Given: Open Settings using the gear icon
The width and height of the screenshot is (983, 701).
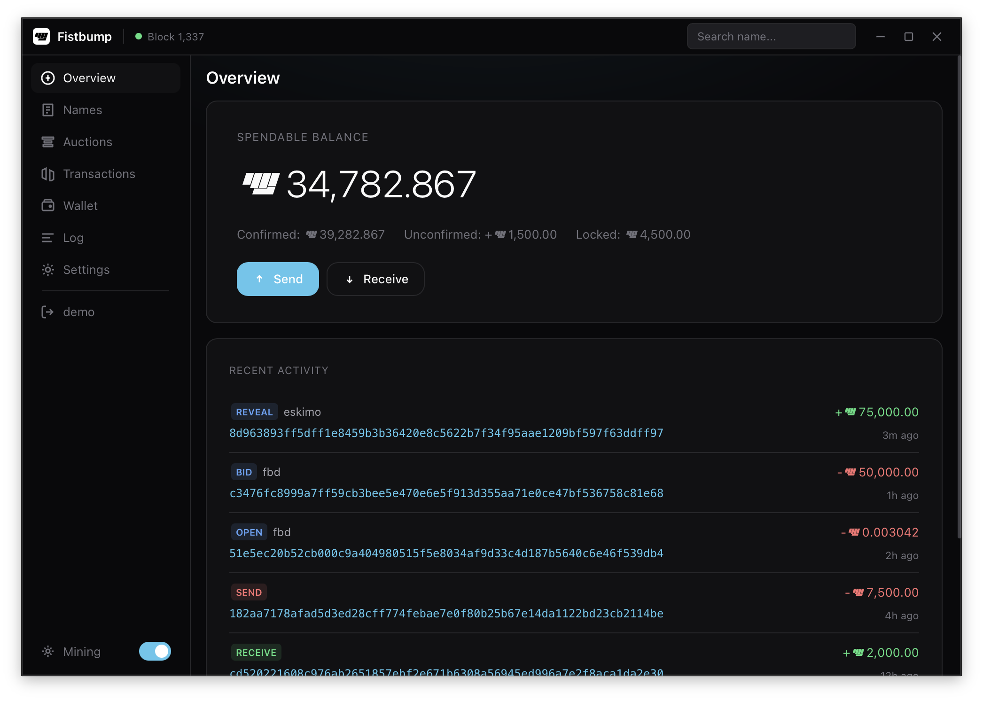Looking at the screenshot, I should (x=47, y=269).
